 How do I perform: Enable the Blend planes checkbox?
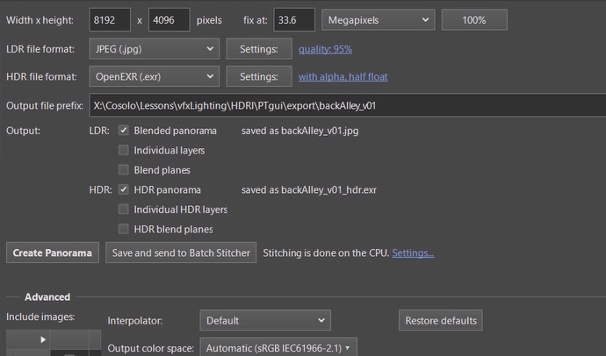click(123, 170)
